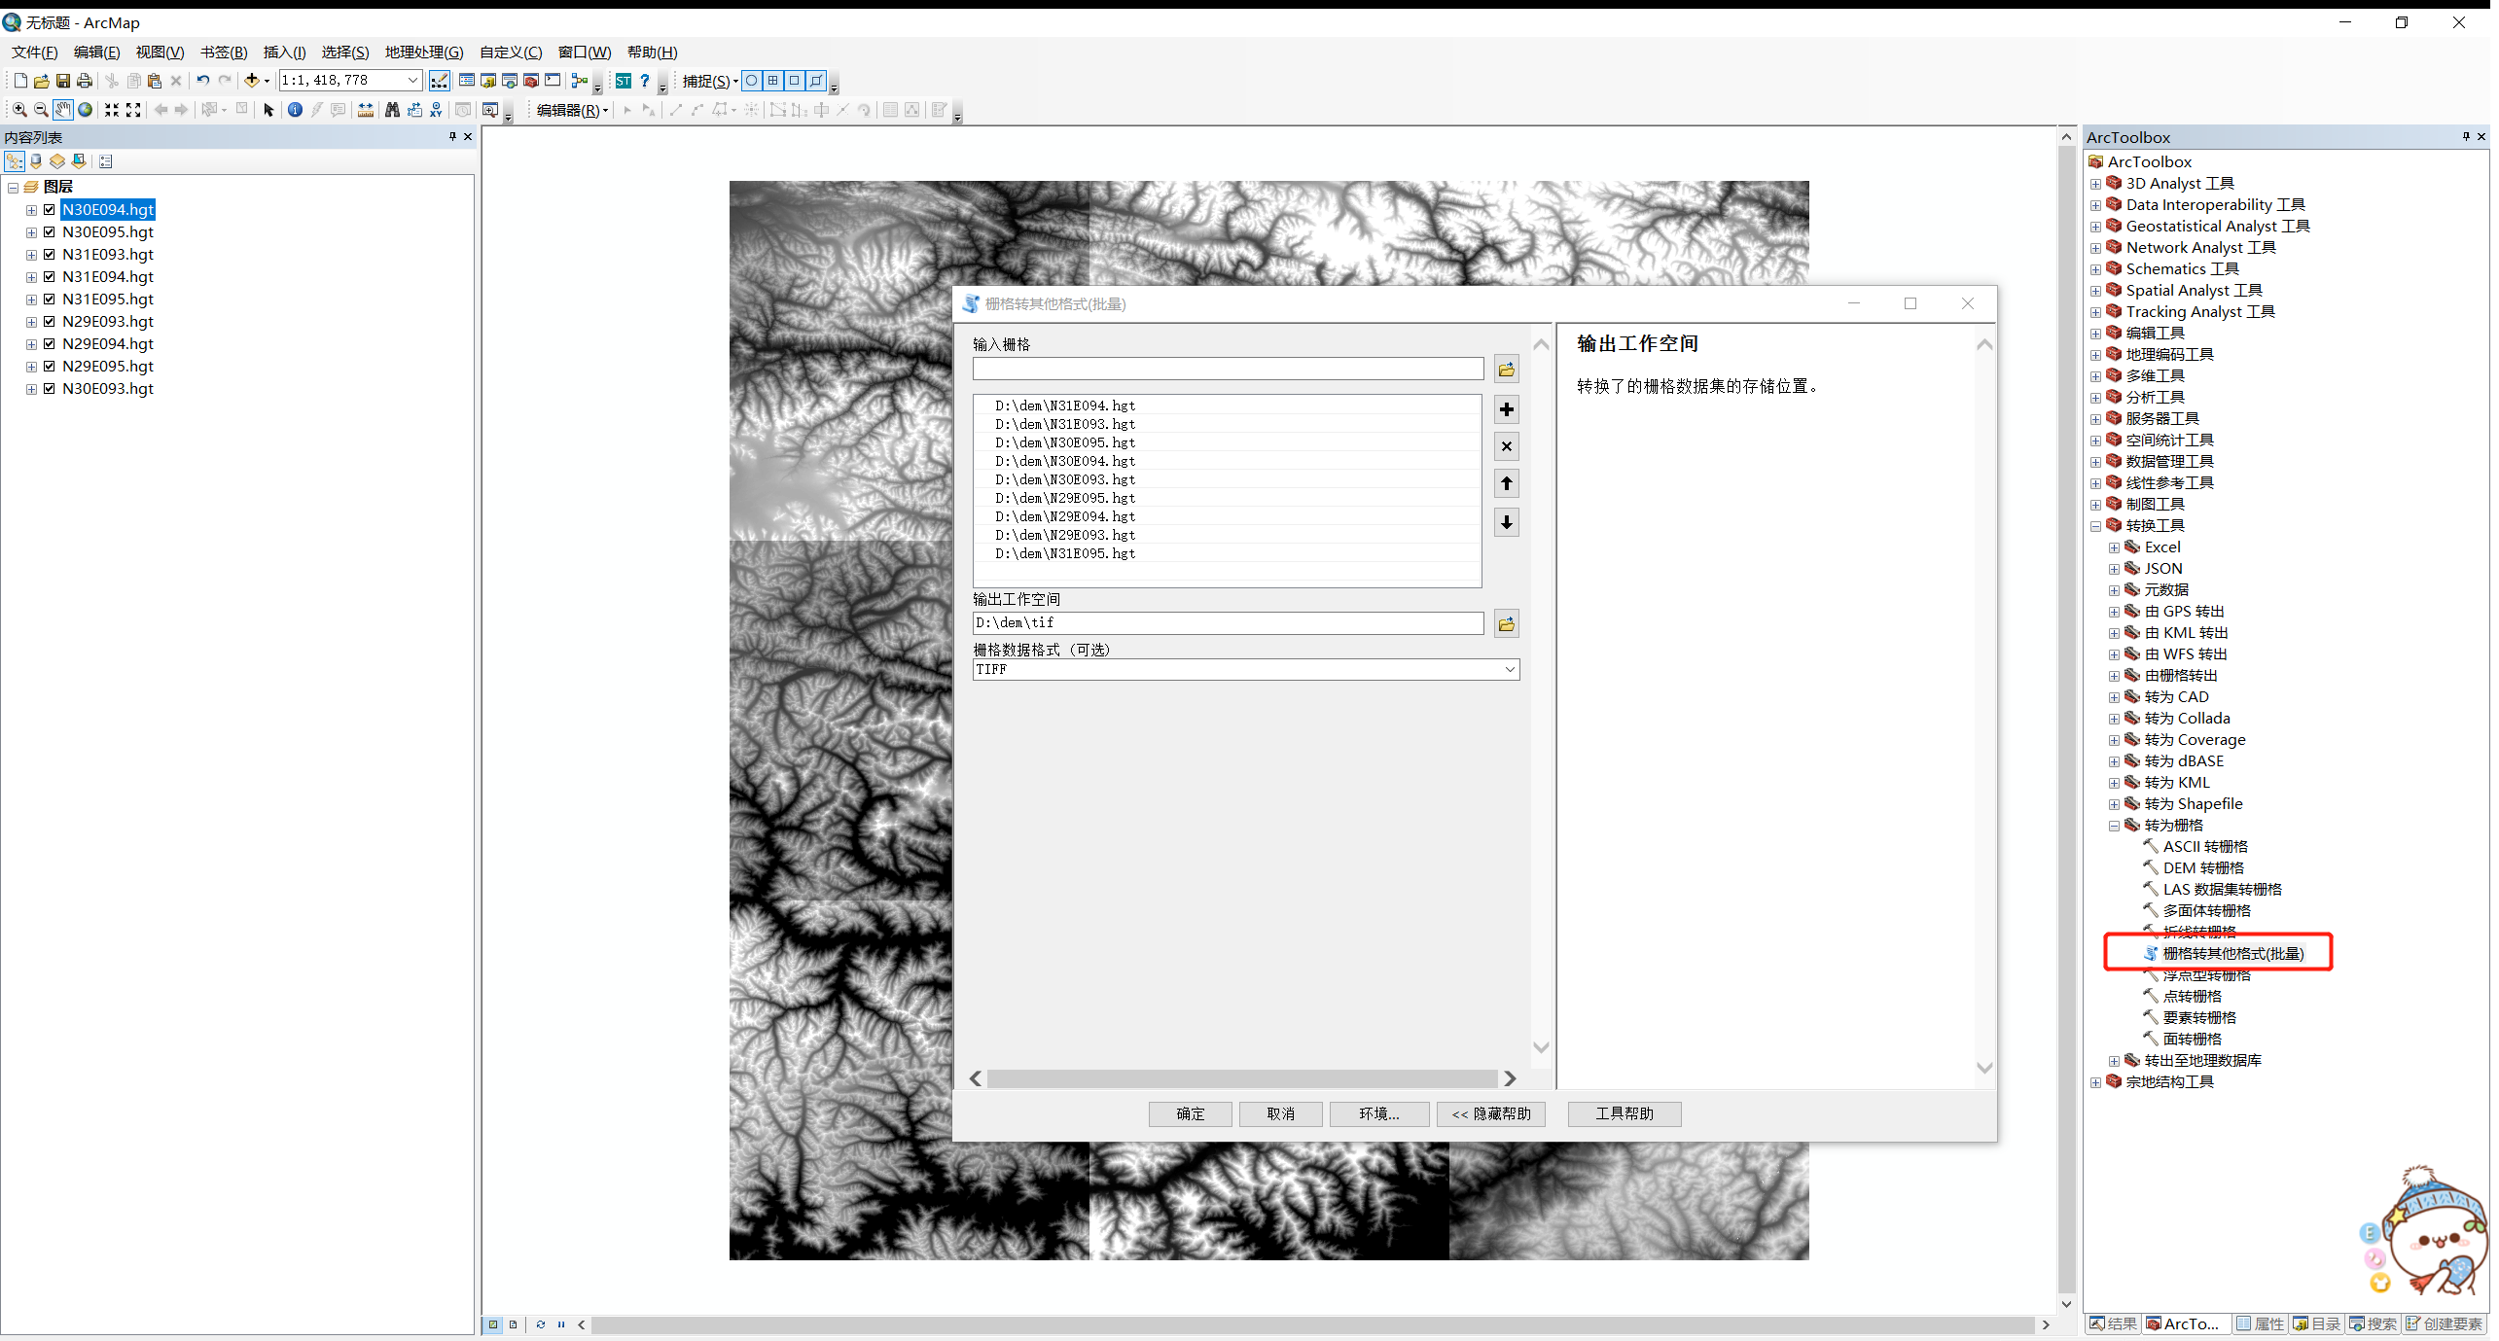Click the Measure tool icon
Viewport: 2499px width, 1341px height.
[365, 109]
